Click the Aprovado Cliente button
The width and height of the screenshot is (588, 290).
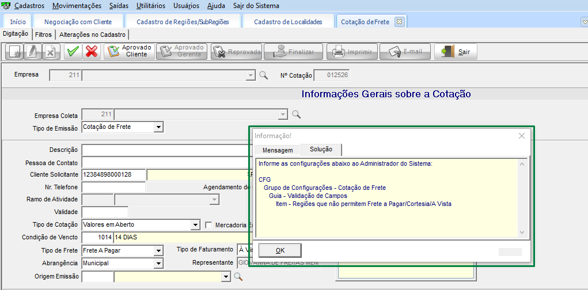click(x=129, y=51)
